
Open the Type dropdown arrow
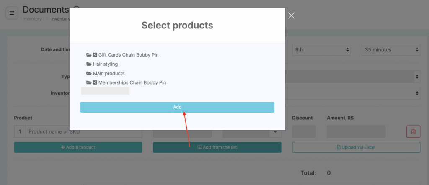click(417, 77)
